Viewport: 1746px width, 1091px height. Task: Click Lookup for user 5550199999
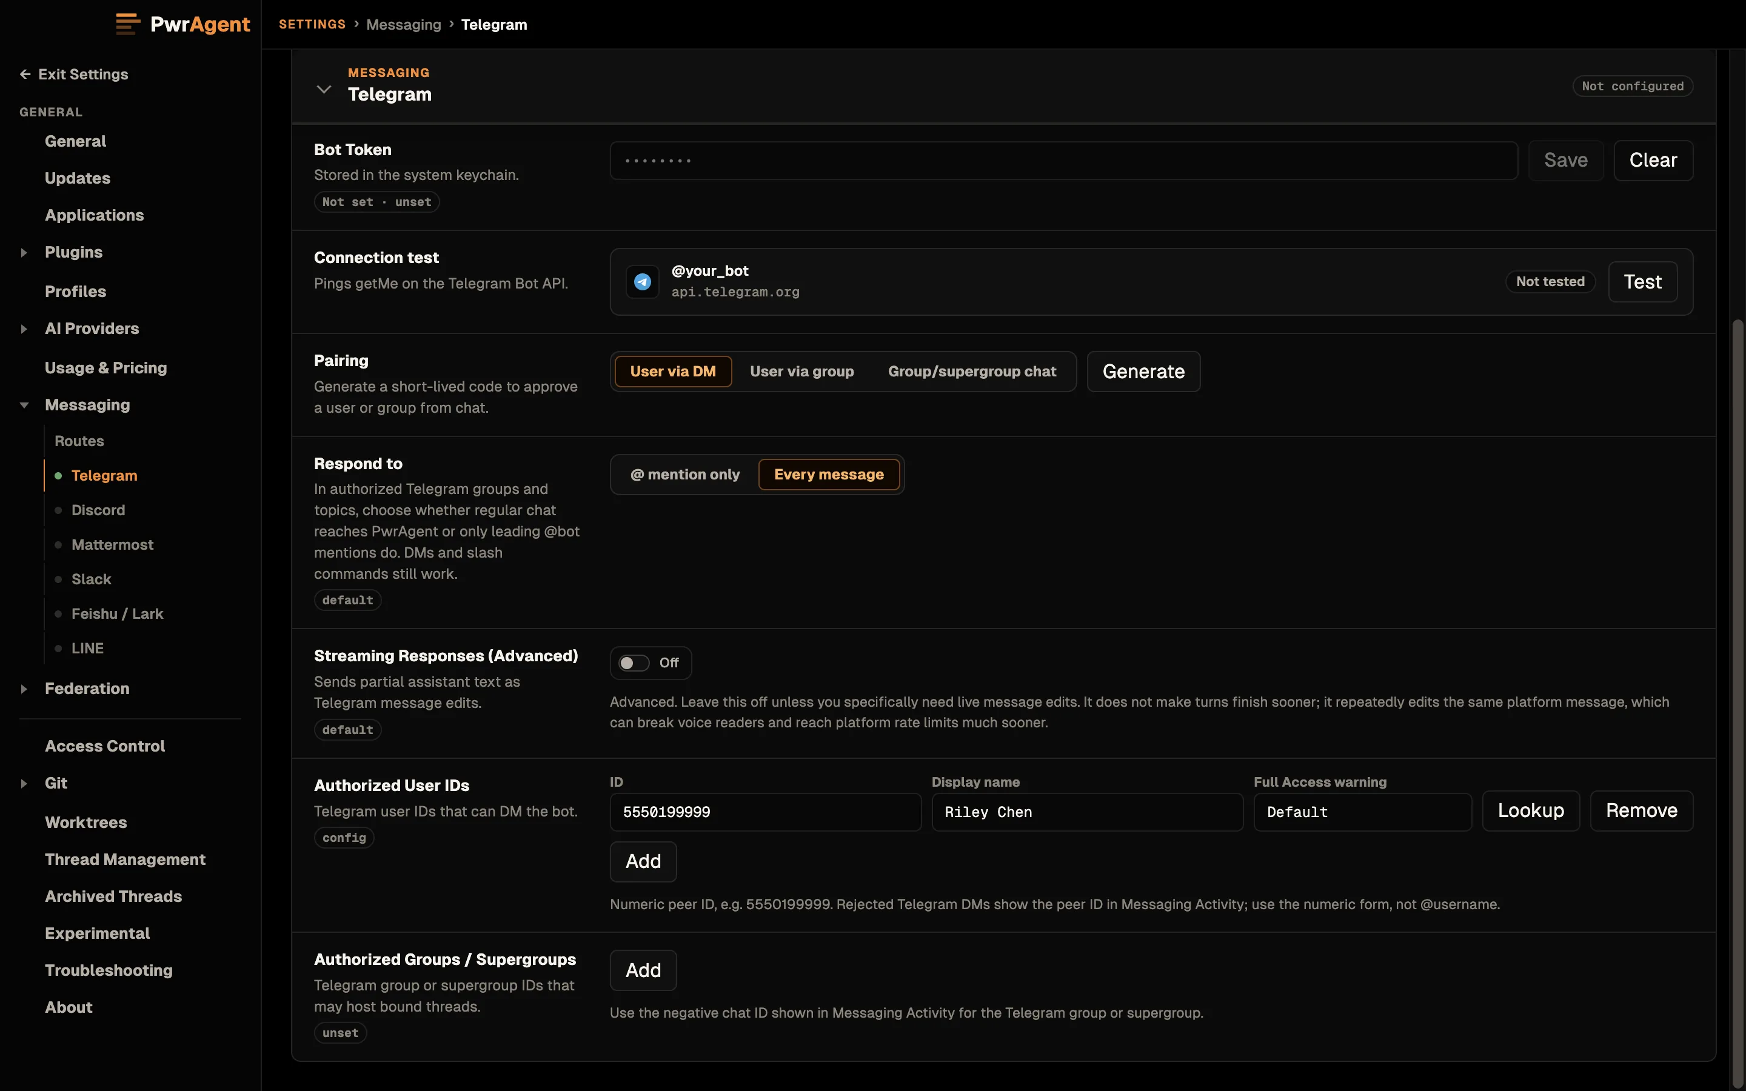coord(1531,811)
